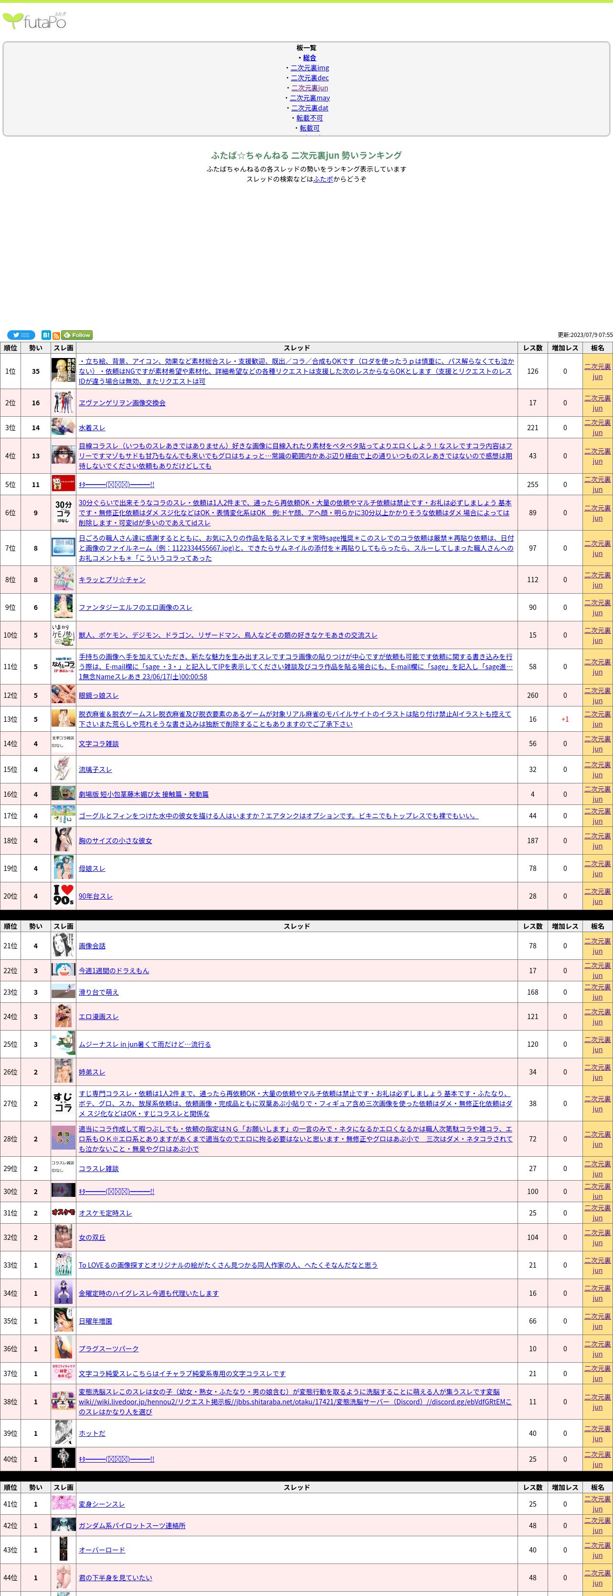
Task: Open the 画像会話 thread
Action: point(92,946)
